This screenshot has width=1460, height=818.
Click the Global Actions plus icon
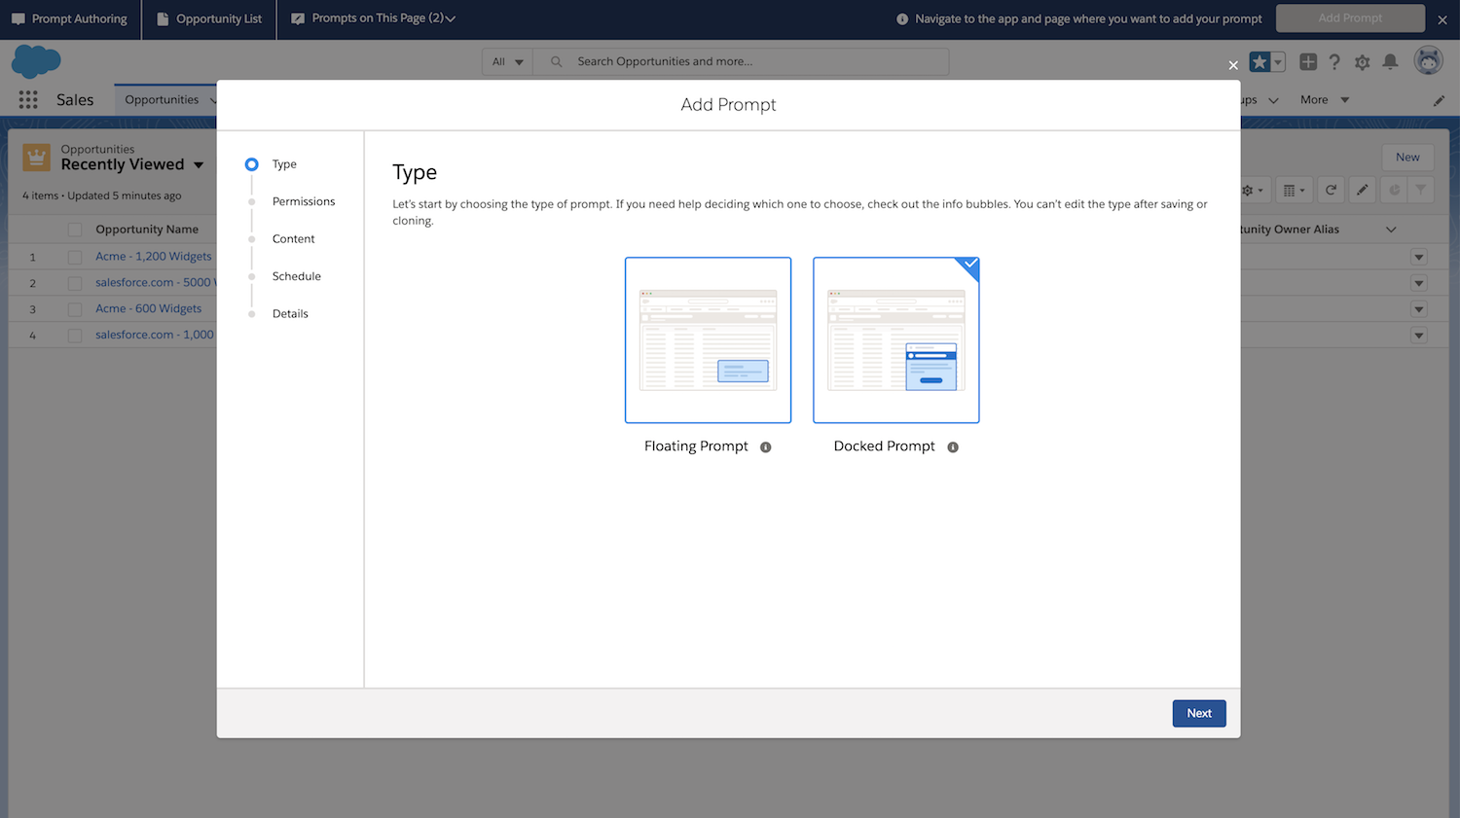1308,62
